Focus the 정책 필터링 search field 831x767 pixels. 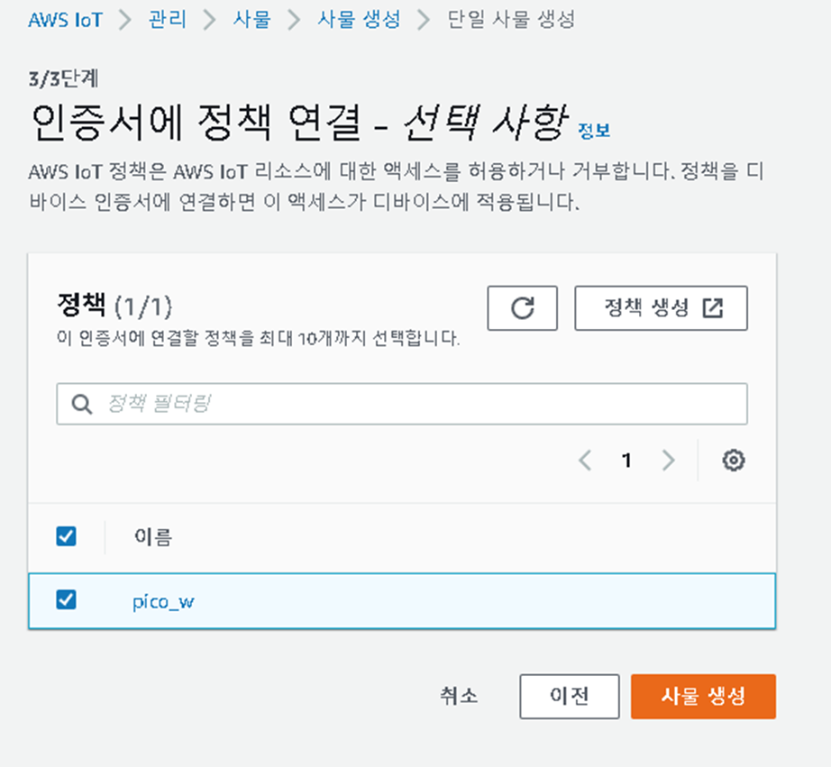coord(402,404)
